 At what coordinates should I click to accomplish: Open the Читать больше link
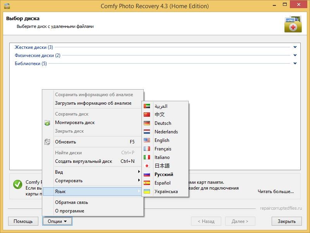pos(276,191)
